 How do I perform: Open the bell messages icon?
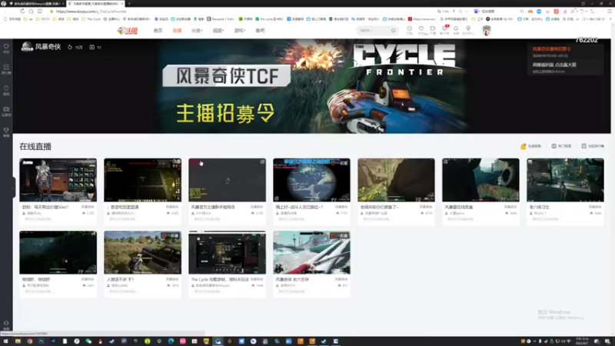[x=456, y=30]
